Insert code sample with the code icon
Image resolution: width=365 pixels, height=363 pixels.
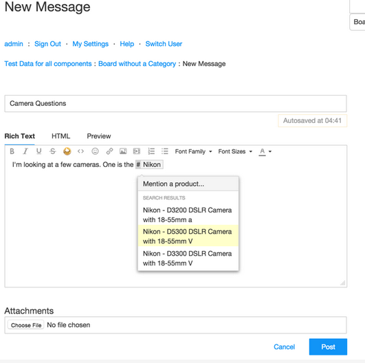[80, 151]
